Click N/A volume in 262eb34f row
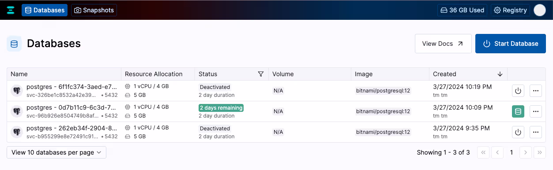553x170 pixels. pyautogui.click(x=278, y=132)
